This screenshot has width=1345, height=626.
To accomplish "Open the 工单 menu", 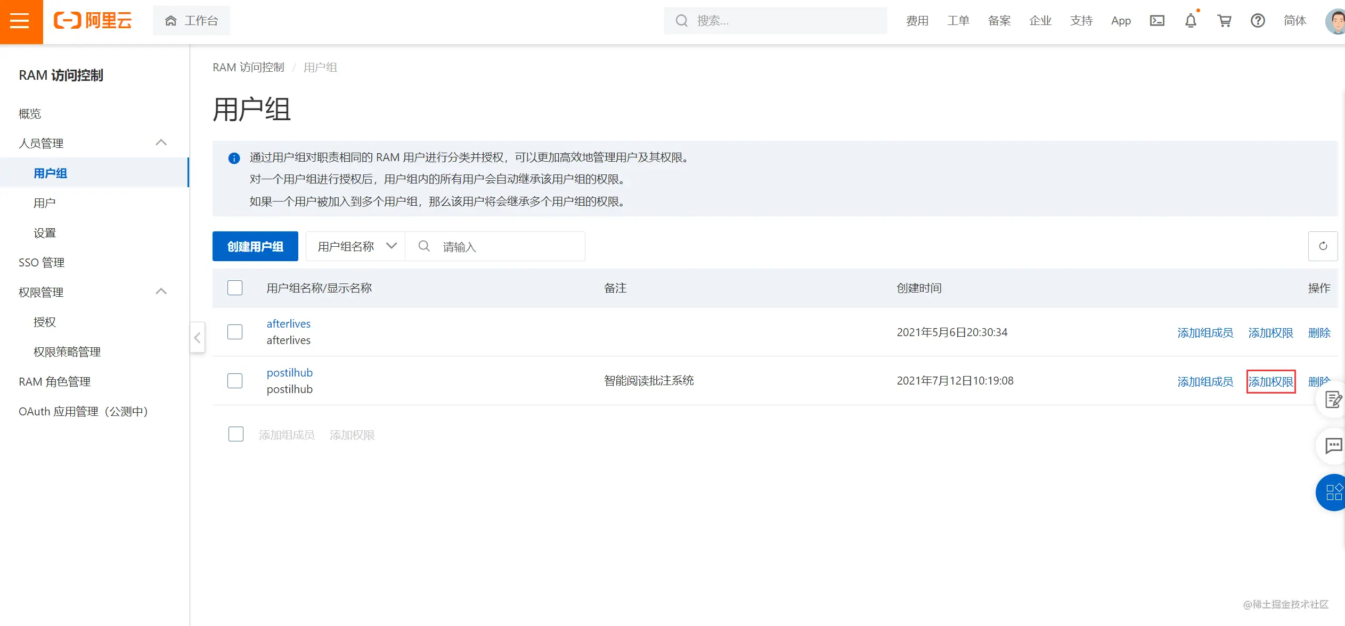I will click(958, 21).
